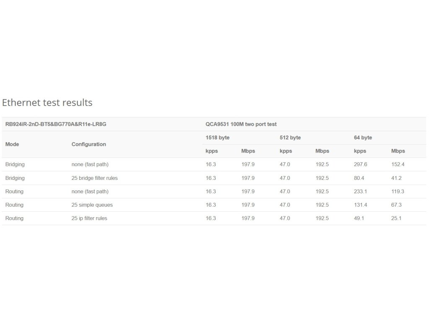Click the Configuration column header
The height and width of the screenshot is (322, 429).
89,144
